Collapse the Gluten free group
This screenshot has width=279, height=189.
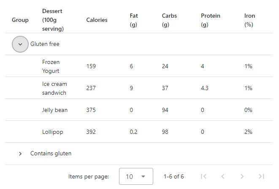(x=20, y=44)
